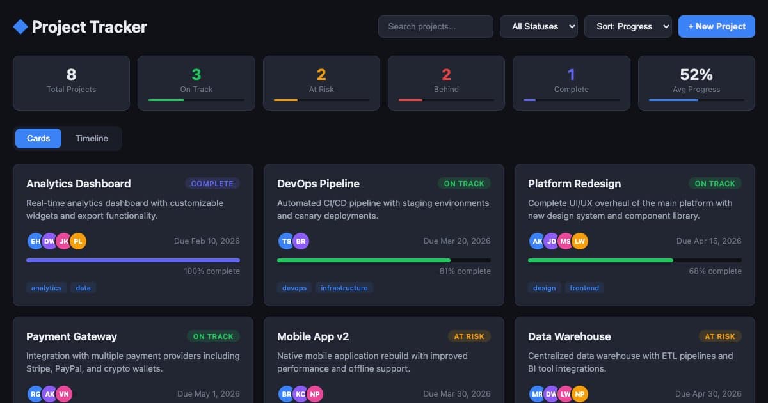
Task: Click the ON TRACK badge on DevOps Pipeline
Action: [464, 184]
